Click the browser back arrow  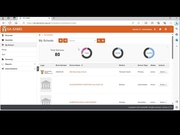[x=4, y=23]
